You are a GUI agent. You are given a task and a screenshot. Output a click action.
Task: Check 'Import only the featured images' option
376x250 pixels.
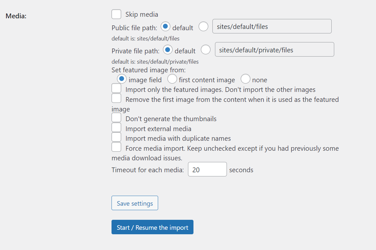[x=116, y=88]
